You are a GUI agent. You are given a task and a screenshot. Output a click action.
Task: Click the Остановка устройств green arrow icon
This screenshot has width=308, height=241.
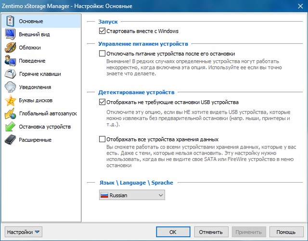10,127
